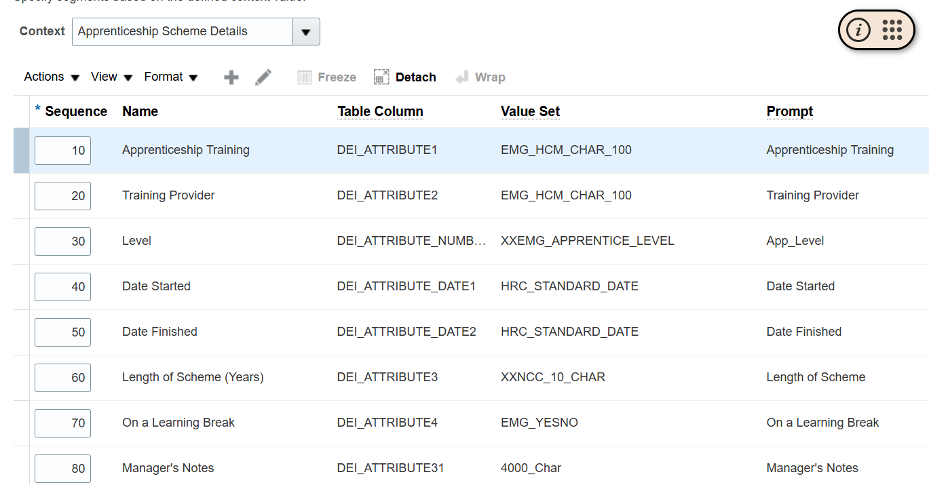Sort by the Table Column header

click(x=380, y=111)
